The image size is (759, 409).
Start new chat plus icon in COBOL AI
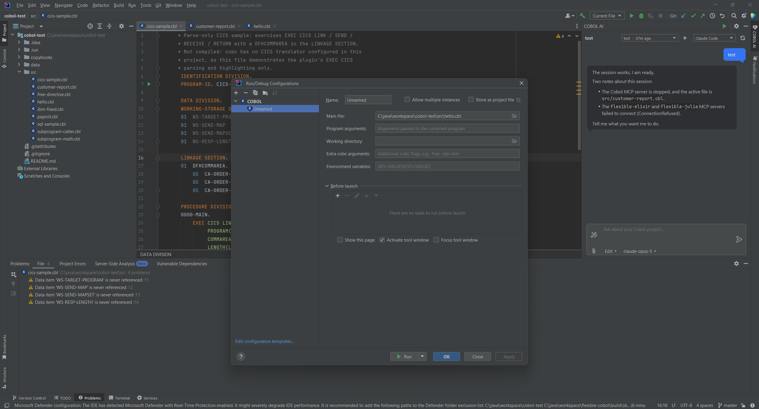tap(685, 38)
